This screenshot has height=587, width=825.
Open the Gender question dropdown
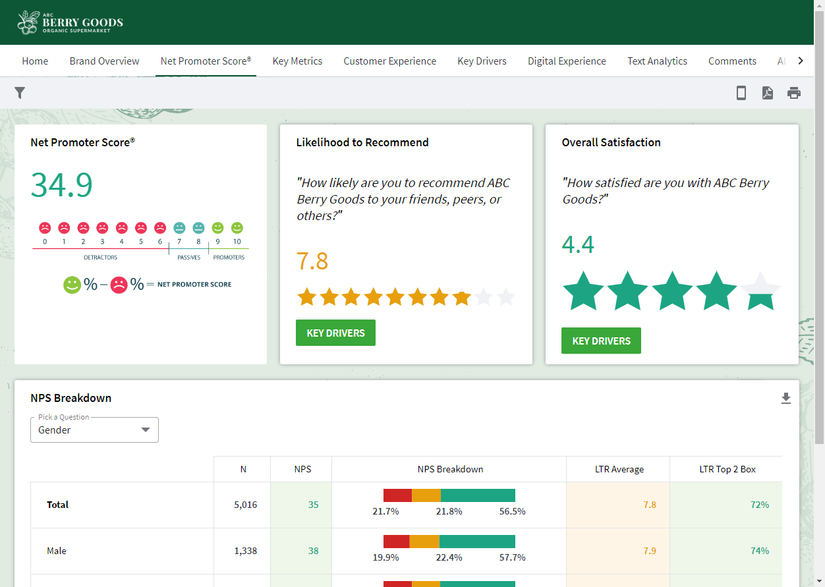pos(94,430)
